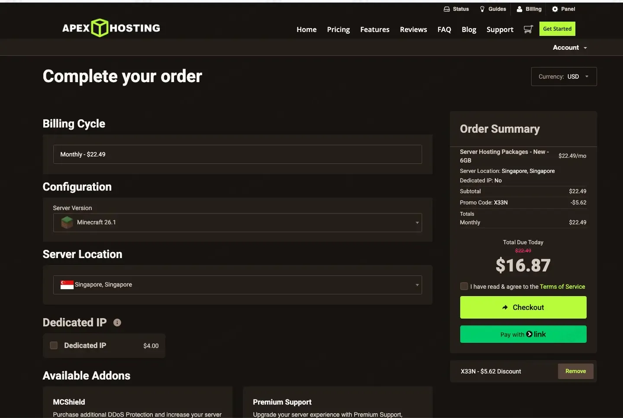This screenshot has height=418, width=623.
Task: Open the Status link
Action: (x=461, y=9)
